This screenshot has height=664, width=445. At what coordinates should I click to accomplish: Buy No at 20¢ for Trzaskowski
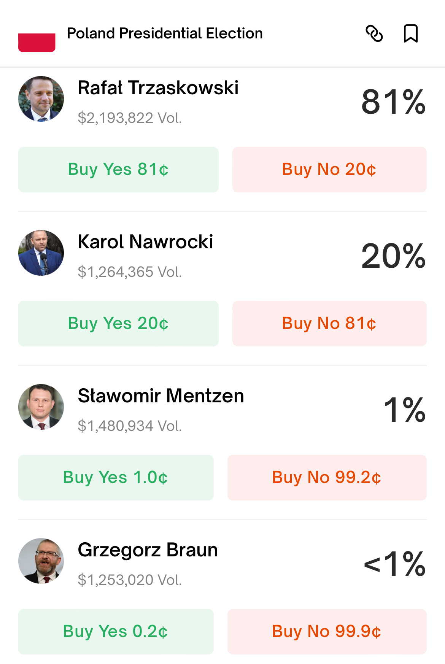[329, 170]
